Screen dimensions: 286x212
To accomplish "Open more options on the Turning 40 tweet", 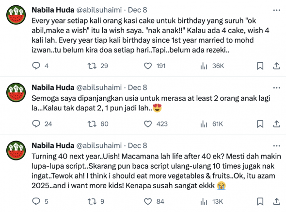I will 276,146.
